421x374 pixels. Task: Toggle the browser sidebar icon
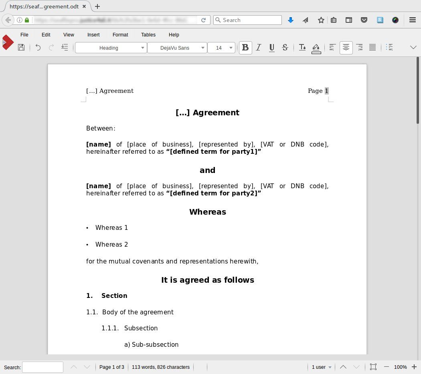[349, 20]
